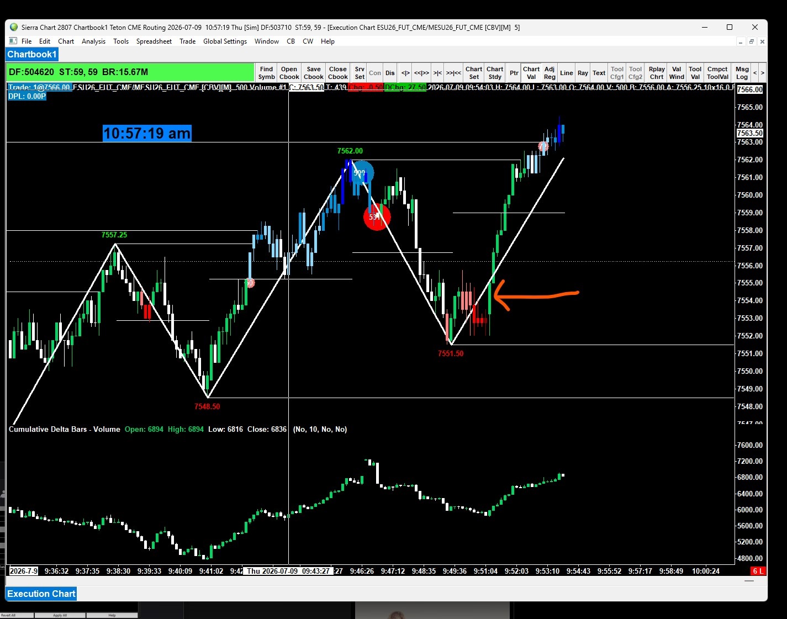The image size is (787, 619).
Task: Click the Tool Cfg2 button
Action: (x=636, y=73)
